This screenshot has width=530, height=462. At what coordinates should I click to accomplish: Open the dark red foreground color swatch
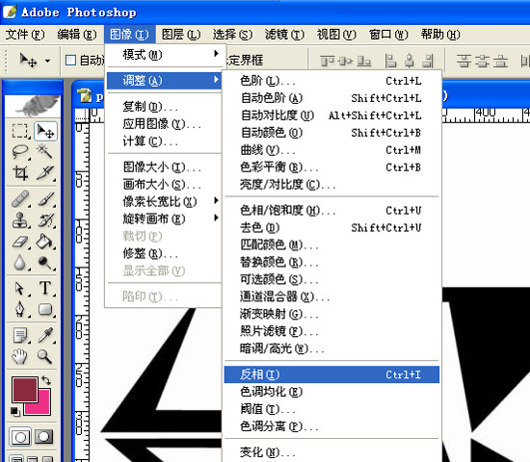(x=25, y=390)
